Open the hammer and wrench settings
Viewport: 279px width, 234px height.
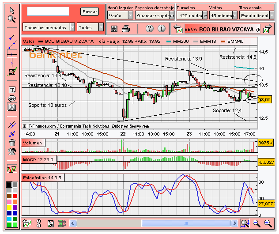pos(12,151)
